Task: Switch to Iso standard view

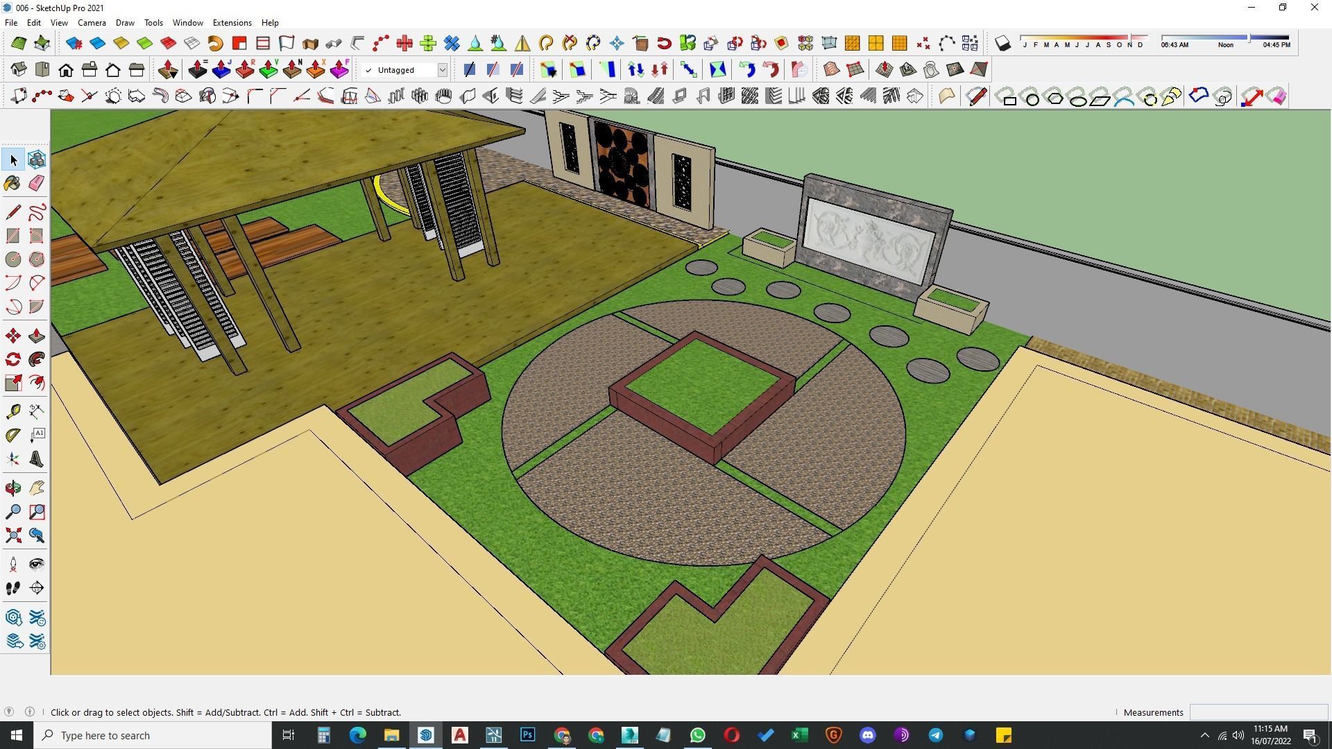Action: tap(19, 70)
